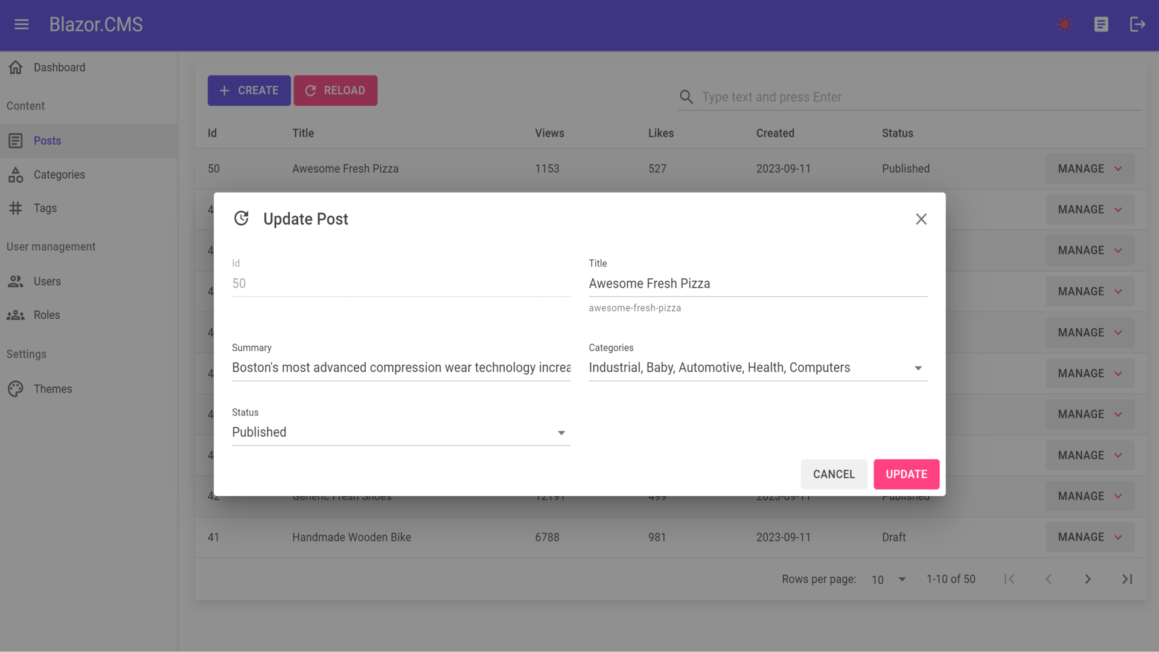Click the Tags hash icon in sidebar
This screenshot has width=1159, height=652.
(x=16, y=208)
